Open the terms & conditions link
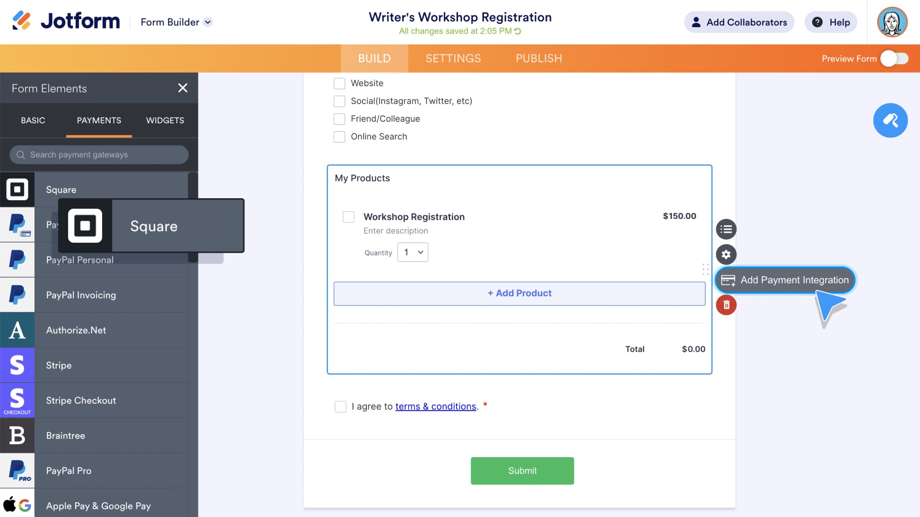The height and width of the screenshot is (517, 920). [x=435, y=406]
